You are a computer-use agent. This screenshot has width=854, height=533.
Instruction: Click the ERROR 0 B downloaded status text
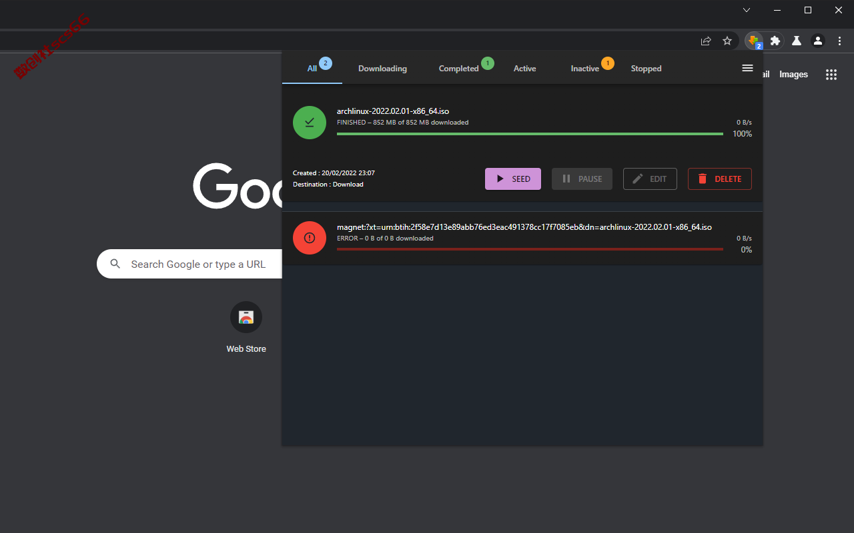click(x=385, y=238)
